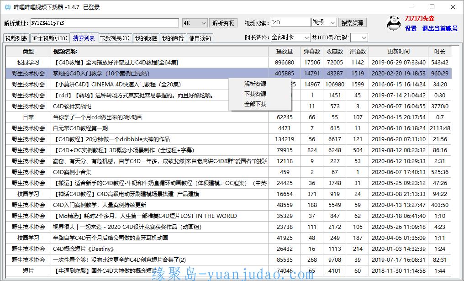This screenshot has height=281, width=464.
Task: Open the 全部时长 duration dropdown
Action: [x=290, y=37]
